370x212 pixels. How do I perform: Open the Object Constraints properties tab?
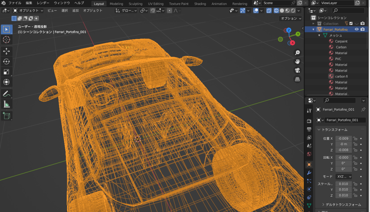coord(309,198)
